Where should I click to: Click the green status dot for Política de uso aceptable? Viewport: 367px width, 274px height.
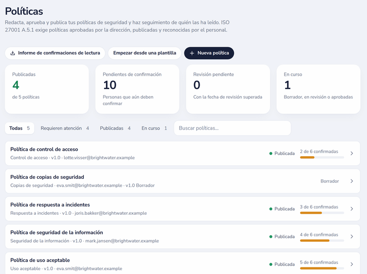[x=271, y=264]
